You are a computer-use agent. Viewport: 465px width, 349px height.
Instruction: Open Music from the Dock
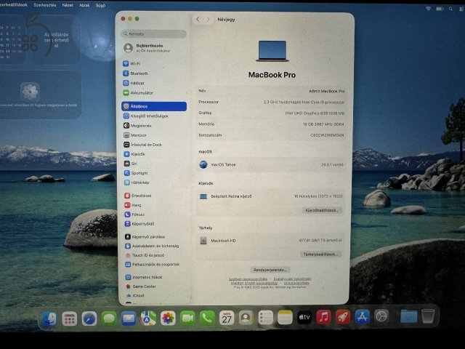point(323,317)
